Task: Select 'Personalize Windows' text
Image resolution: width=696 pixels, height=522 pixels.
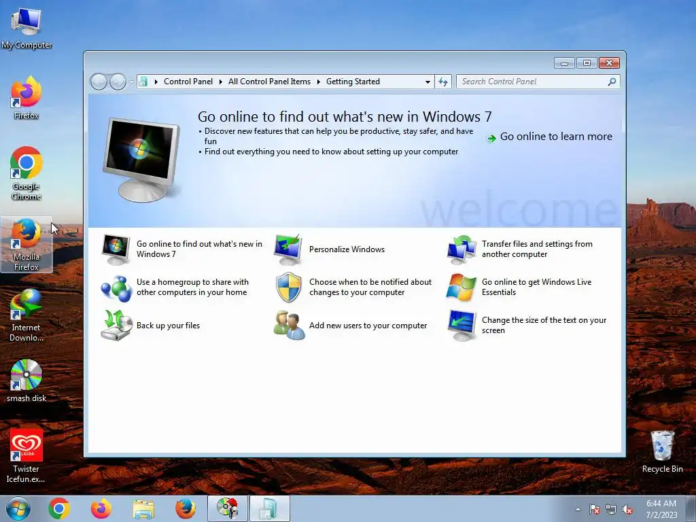Action: tap(347, 249)
